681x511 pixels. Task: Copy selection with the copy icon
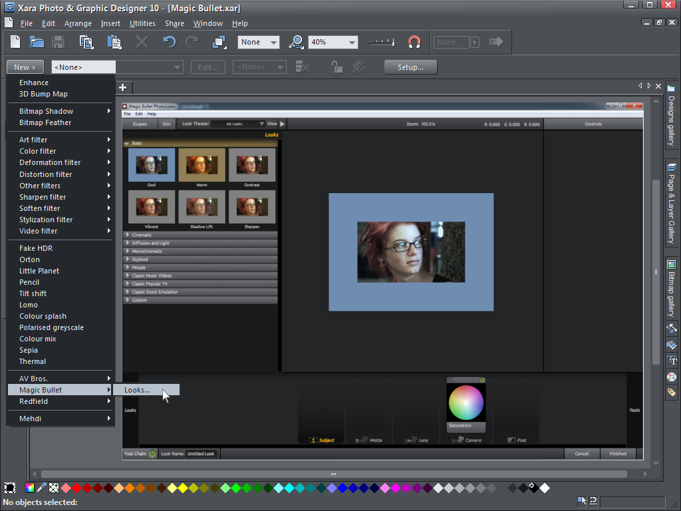point(86,42)
